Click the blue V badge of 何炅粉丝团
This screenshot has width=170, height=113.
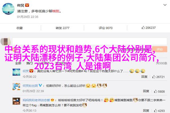tap(40, 85)
